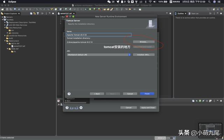The image size is (224, 140).
Task: Expand the Libraries node
Action: click(x=7, y=33)
